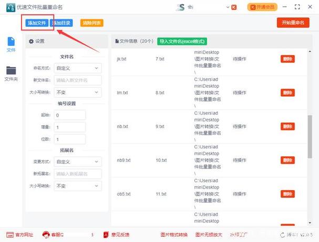Click the file list scrollbar thumb
The width and height of the screenshot is (319, 242).
310,136
